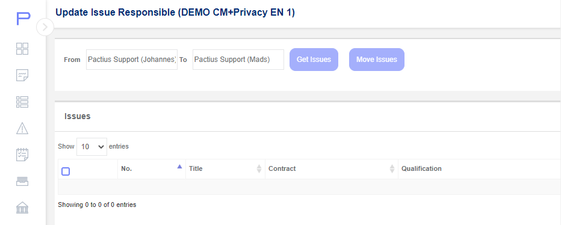Viewport: 561px width, 225px height.
Task: Click the To responsible input field
Action: [x=238, y=60]
